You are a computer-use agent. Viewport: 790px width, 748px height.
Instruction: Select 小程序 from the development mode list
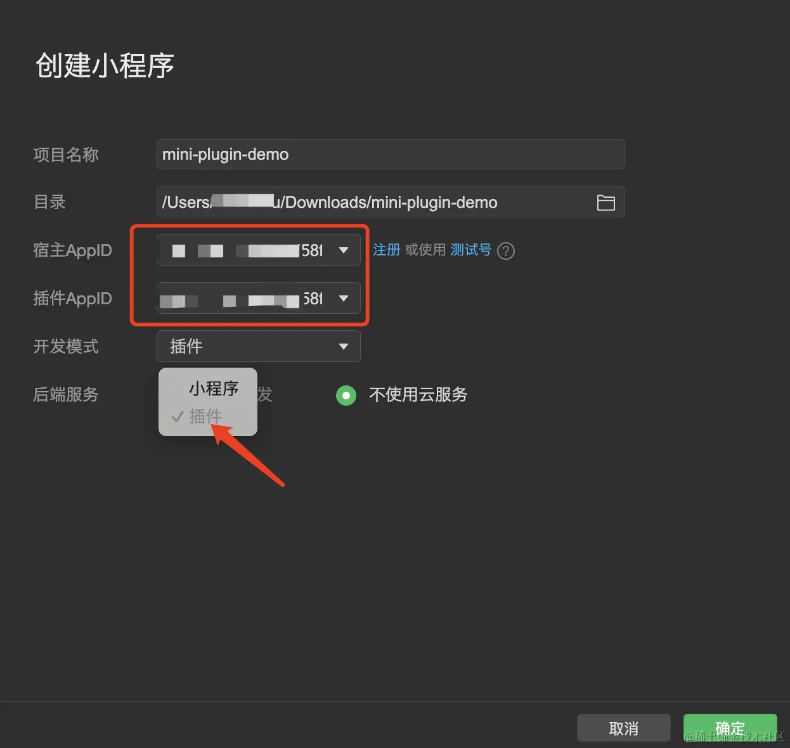tap(214, 388)
